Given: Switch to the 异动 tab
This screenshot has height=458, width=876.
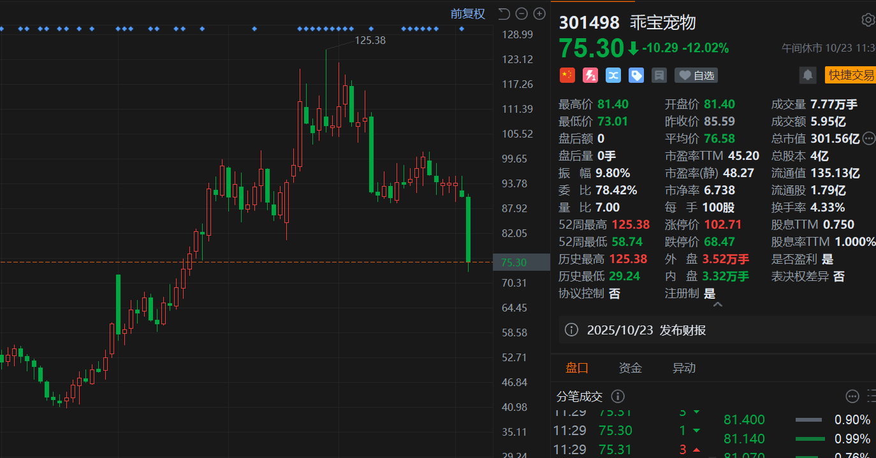Looking at the screenshot, I should 683,368.
